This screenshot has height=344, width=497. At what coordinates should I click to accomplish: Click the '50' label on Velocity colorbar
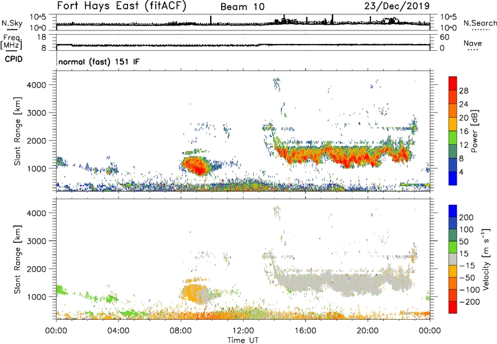(x=464, y=242)
